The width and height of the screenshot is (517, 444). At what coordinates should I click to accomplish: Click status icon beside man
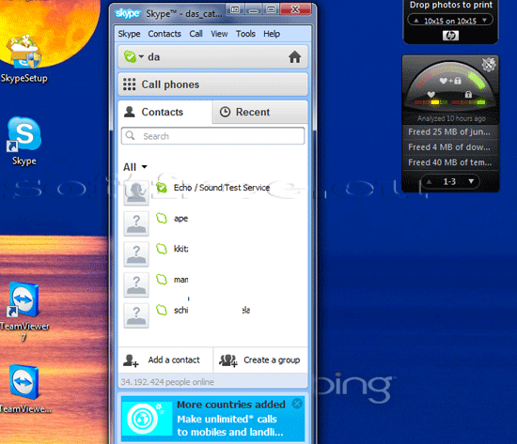pos(162,280)
